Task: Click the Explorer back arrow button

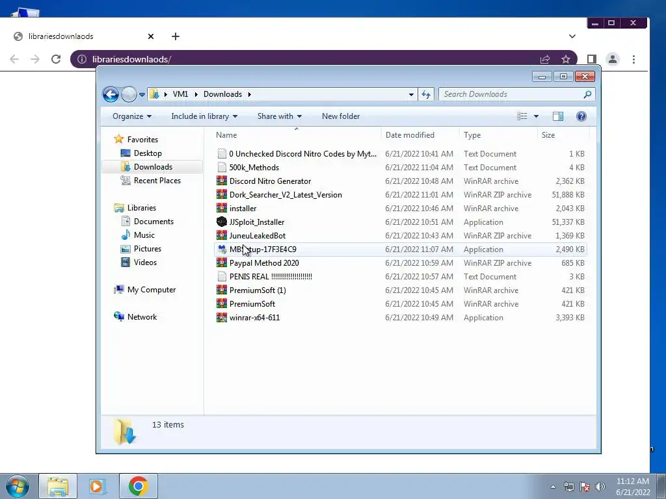Action: pyautogui.click(x=111, y=94)
